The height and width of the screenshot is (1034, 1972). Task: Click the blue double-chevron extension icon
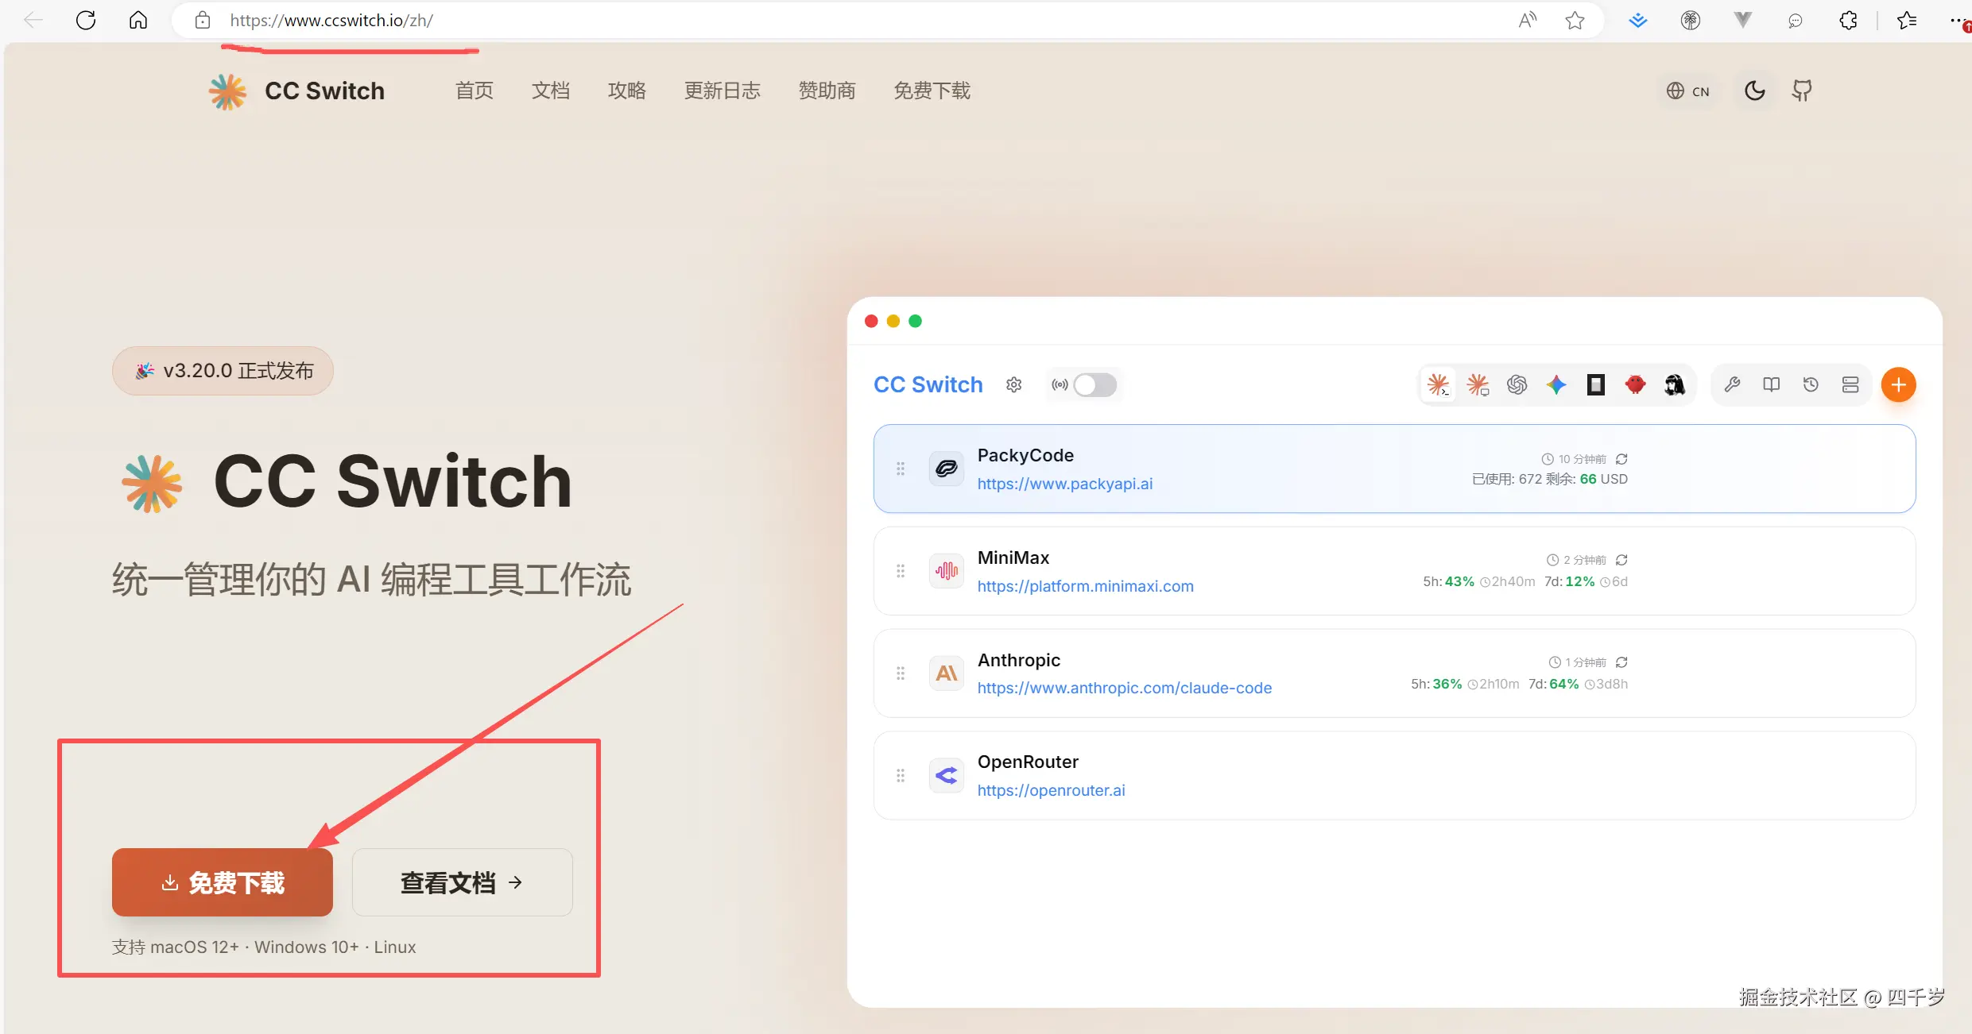click(x=1638, y=21)
